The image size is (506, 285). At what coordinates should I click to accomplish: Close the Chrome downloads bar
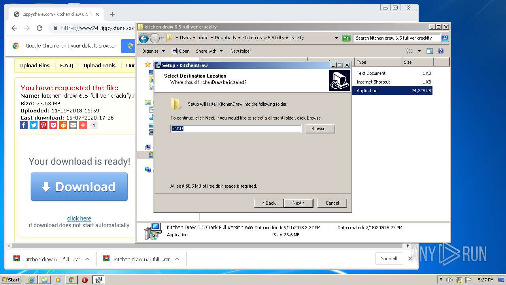410,258
